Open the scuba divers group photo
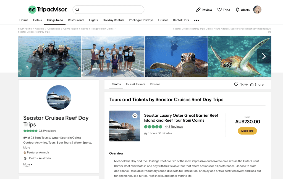283x179 pixels. [x=50, y=56]
